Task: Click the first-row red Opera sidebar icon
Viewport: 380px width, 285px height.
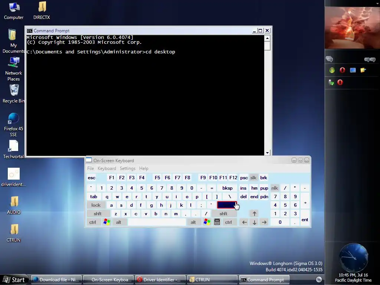Action: [x=342, y=70]
